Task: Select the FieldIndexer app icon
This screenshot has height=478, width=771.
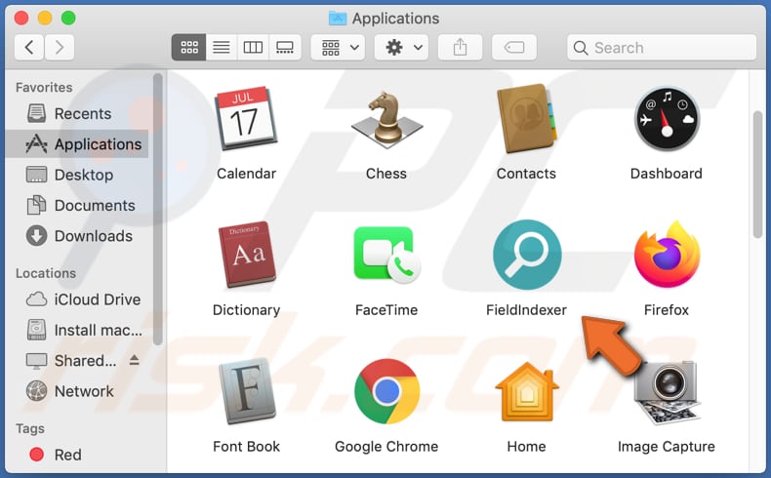Action: point(527,255)
